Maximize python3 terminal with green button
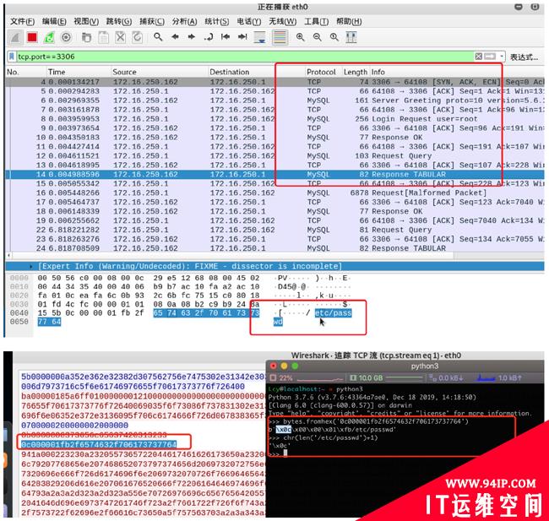Image resolution: width=549 pixels, height=521 pixels. [x=295, y=366]
